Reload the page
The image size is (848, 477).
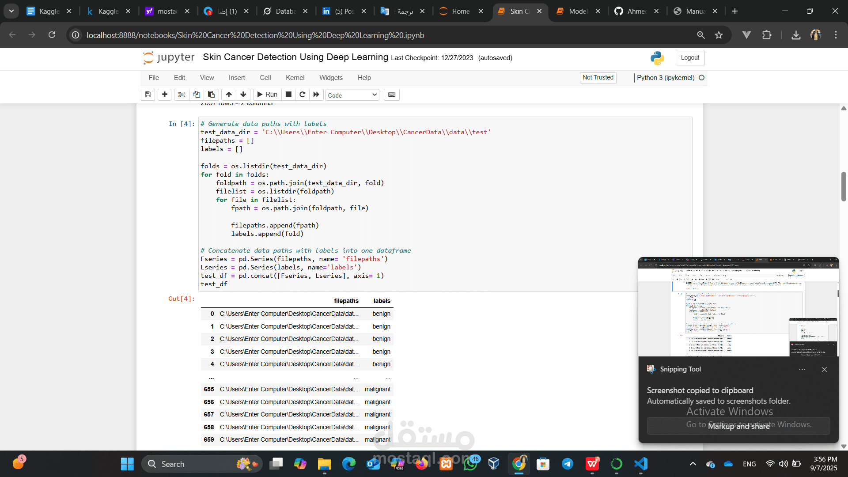point(52,35)
